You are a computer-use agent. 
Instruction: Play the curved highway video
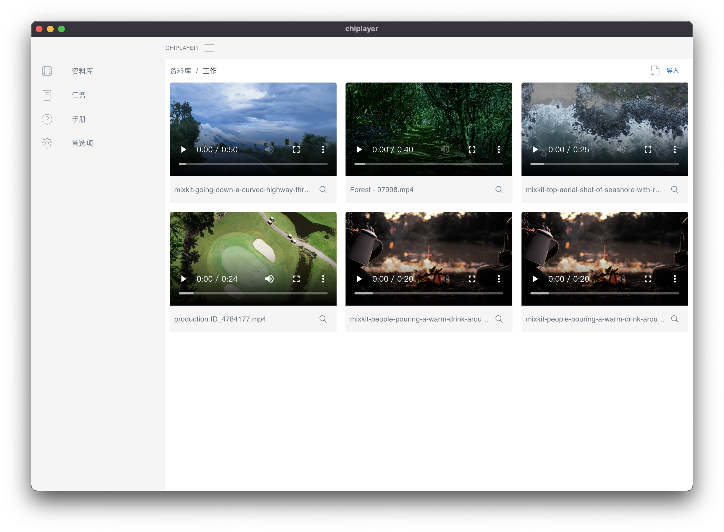[184, 149]
